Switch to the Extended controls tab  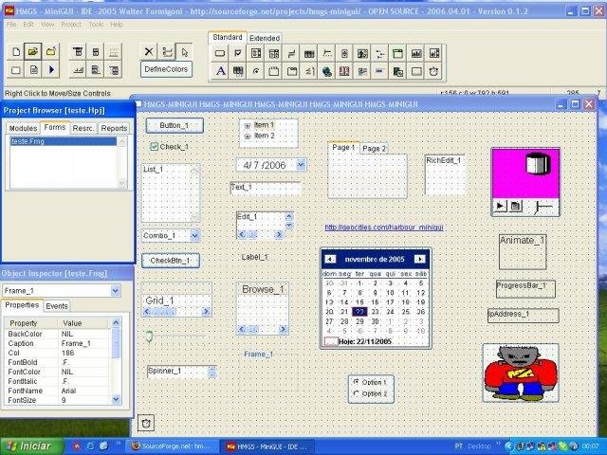[x=265, y=38]
